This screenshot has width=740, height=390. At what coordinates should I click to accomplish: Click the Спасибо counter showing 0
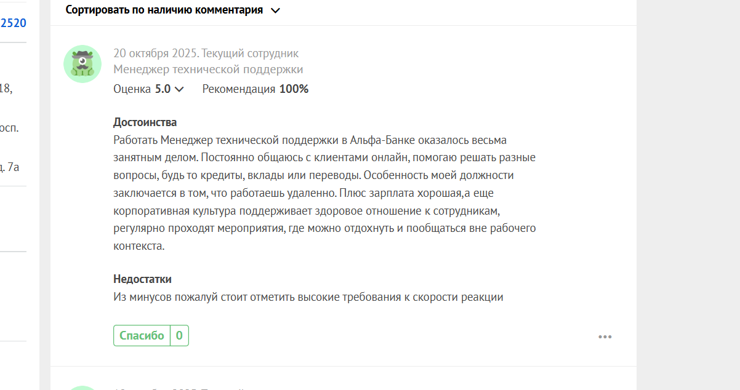click(179, 336)
